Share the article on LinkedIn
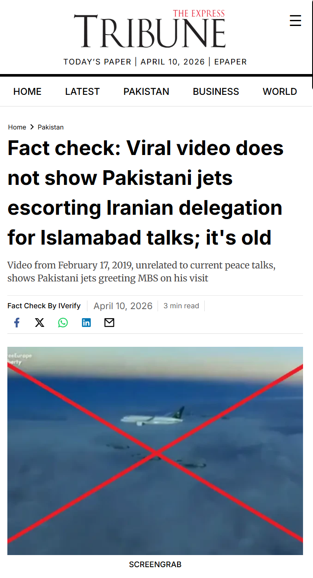Screen dimensions: 313x578 (87, 323)
